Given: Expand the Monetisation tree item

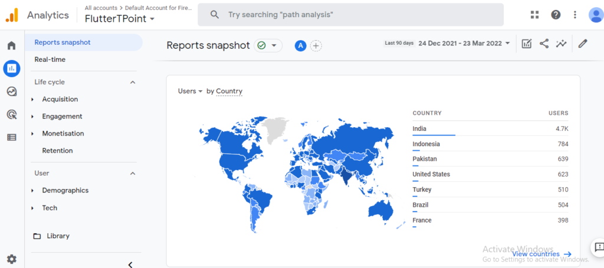Looking at the screenshot, I should pyautogui.click(x=33, y=134).
